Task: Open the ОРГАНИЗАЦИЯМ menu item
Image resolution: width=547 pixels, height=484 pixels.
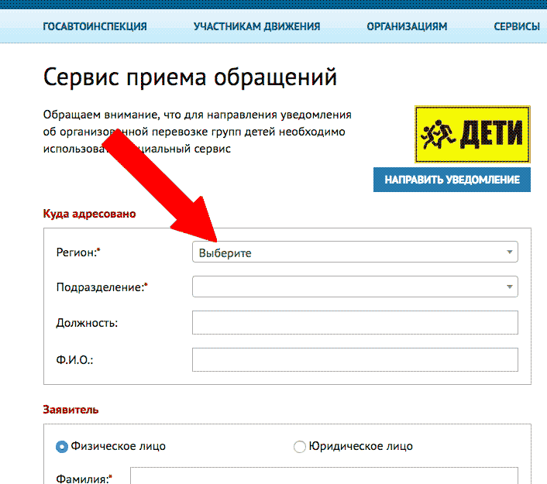Action: pos(407,26)
